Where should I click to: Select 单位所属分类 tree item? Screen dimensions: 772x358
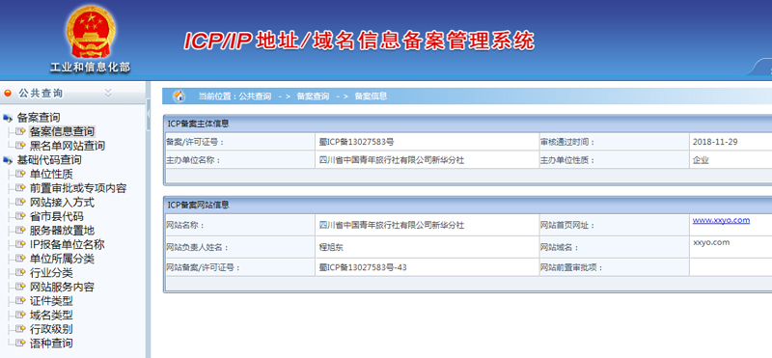[62, 259]
